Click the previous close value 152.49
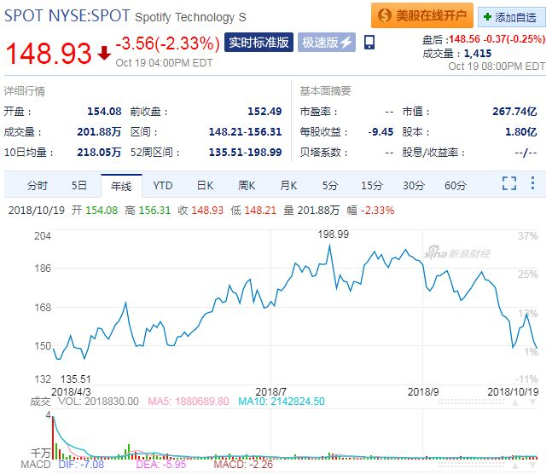Image resolution: width=552 pixels, height=474 pixels. click(264, 111)
